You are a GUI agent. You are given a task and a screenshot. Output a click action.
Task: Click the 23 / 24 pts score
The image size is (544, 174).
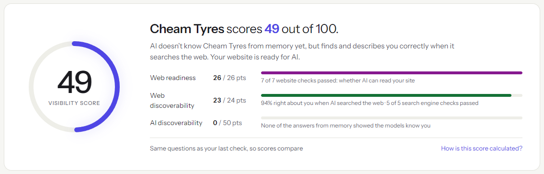point(229,100)
